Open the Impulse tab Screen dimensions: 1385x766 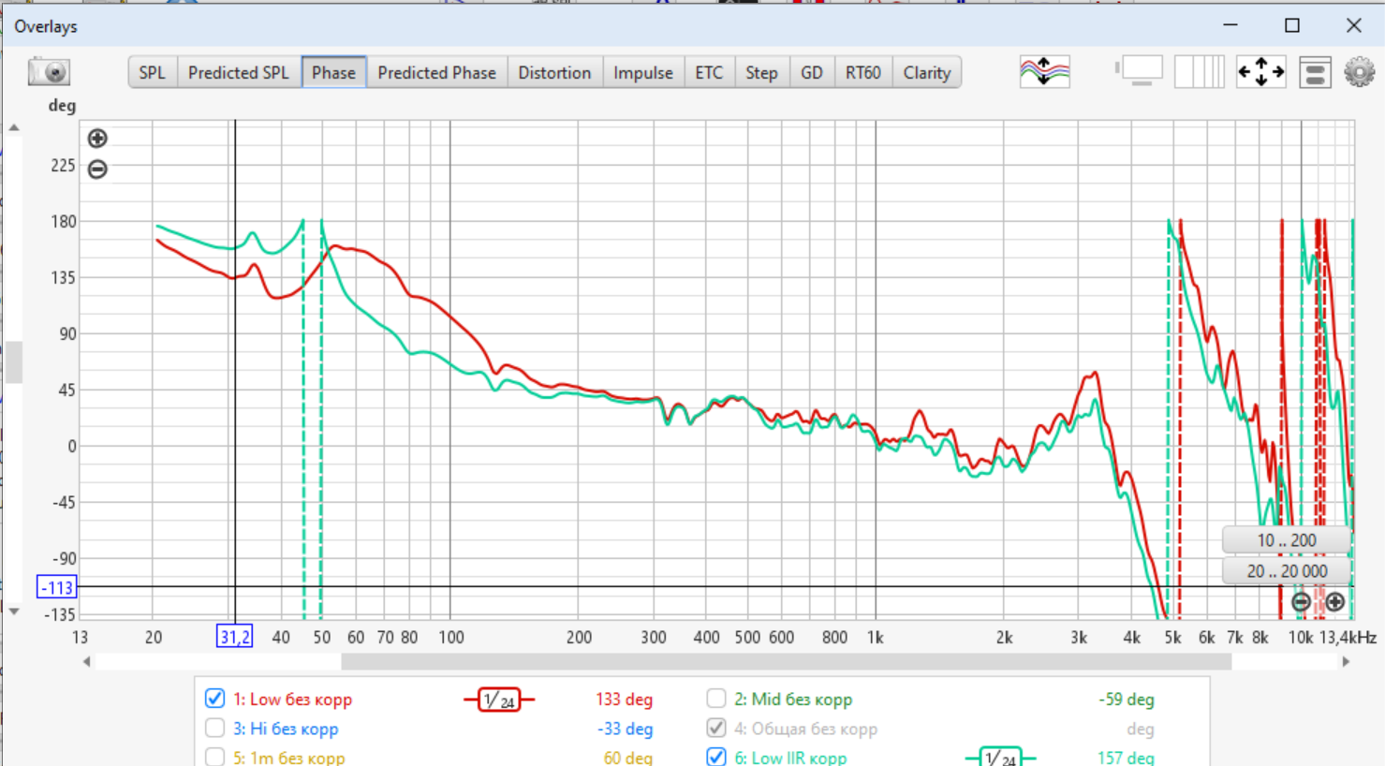[x=642, y=73]
